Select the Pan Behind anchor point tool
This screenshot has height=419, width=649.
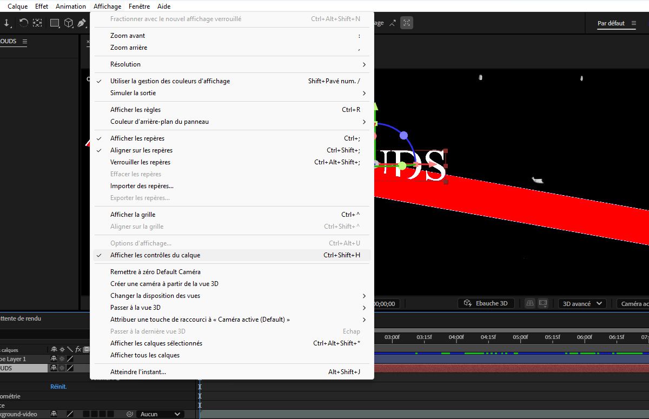coord(37,23)
